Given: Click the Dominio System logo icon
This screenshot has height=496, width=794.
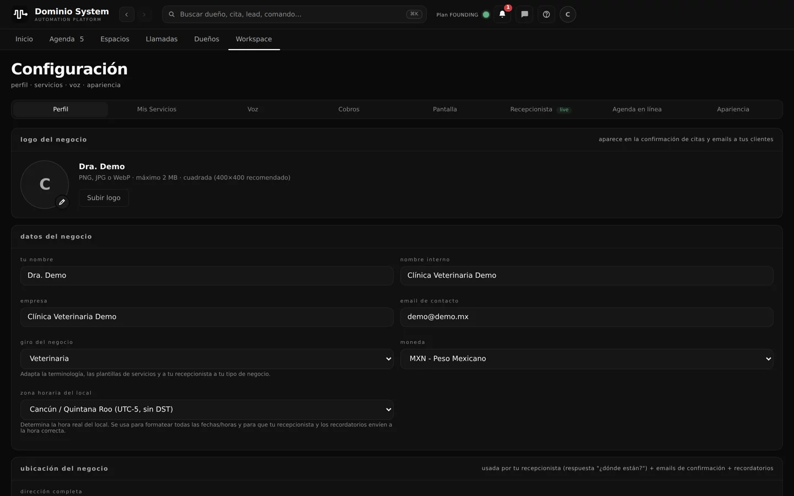Looking at the screenshot, I should point(20,14).
